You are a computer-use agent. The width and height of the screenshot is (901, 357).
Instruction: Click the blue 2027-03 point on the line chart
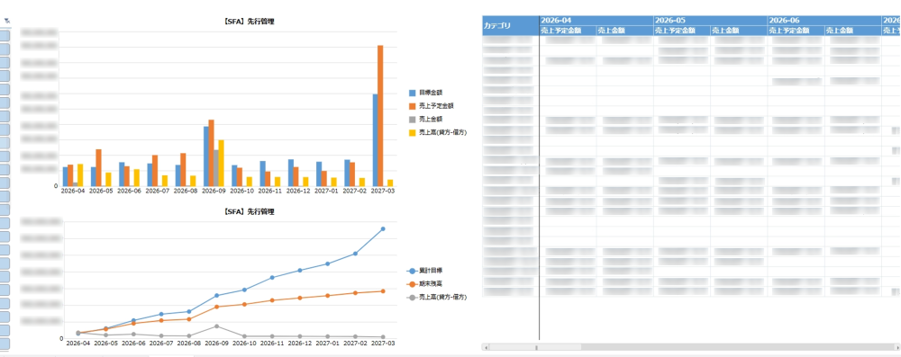[383, 229]
